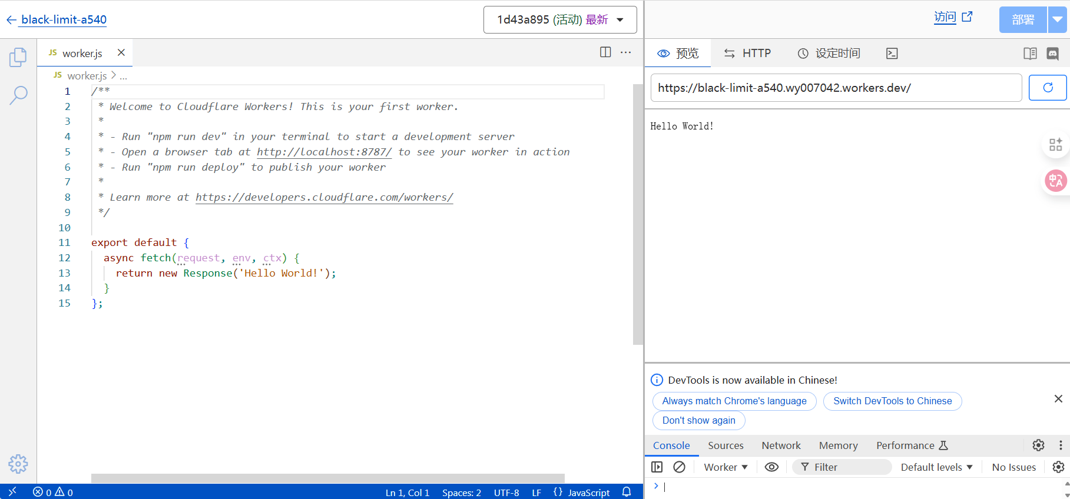Click the back arrow next to black-limit-a540
Screen dimensions: 1070x499
(x=11, y=20)
